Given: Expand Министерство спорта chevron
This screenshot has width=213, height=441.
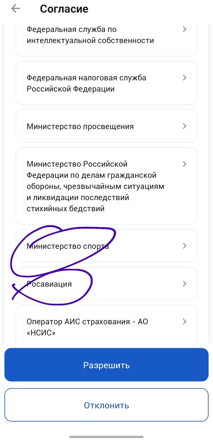Looking at the screenshot, I should 184,246.
